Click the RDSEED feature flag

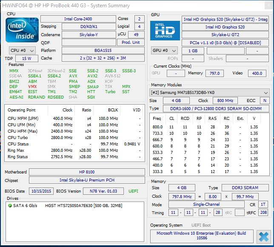point(56,97)
